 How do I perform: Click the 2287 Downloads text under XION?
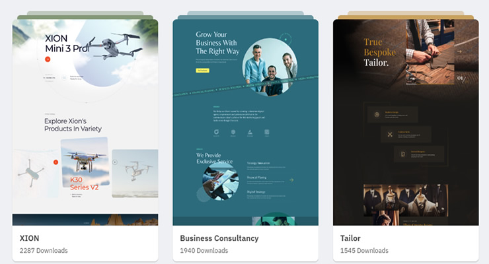pos(44,251)
